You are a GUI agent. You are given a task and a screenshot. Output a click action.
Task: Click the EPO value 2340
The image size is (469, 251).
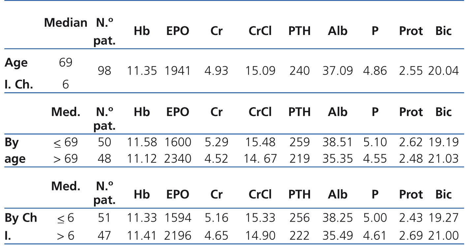click(178, 159)
